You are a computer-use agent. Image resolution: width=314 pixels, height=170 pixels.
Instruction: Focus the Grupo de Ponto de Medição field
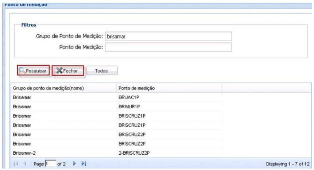pos(168,36)
